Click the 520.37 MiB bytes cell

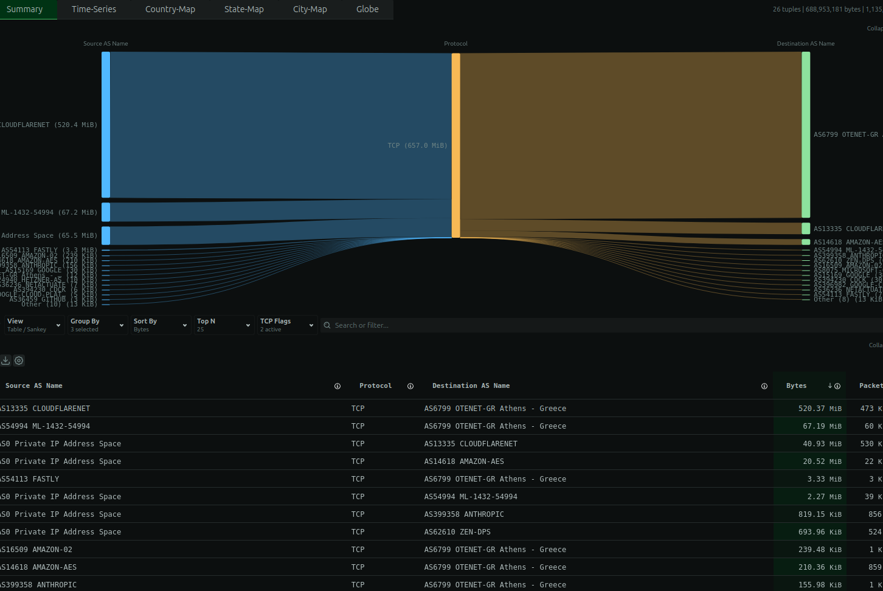point(809,409)
